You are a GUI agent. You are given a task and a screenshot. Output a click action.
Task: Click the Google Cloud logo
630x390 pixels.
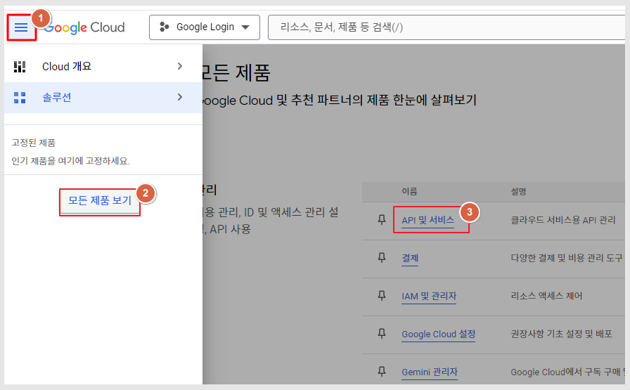click(x=85, y=27)
